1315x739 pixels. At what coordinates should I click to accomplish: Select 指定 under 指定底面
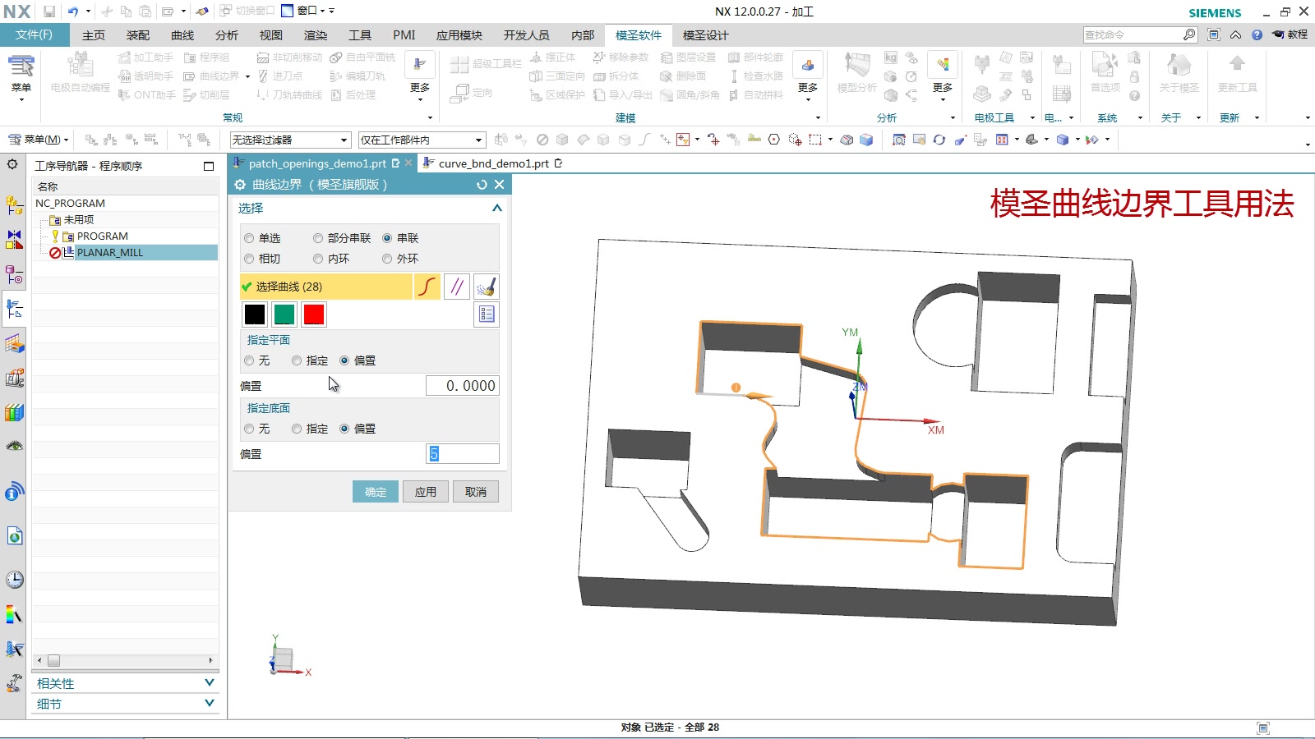click(297, 429)
